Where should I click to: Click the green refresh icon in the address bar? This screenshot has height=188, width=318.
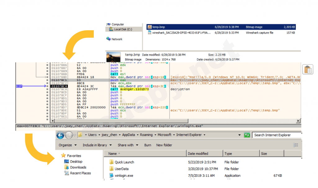click(x=247, y=135)
